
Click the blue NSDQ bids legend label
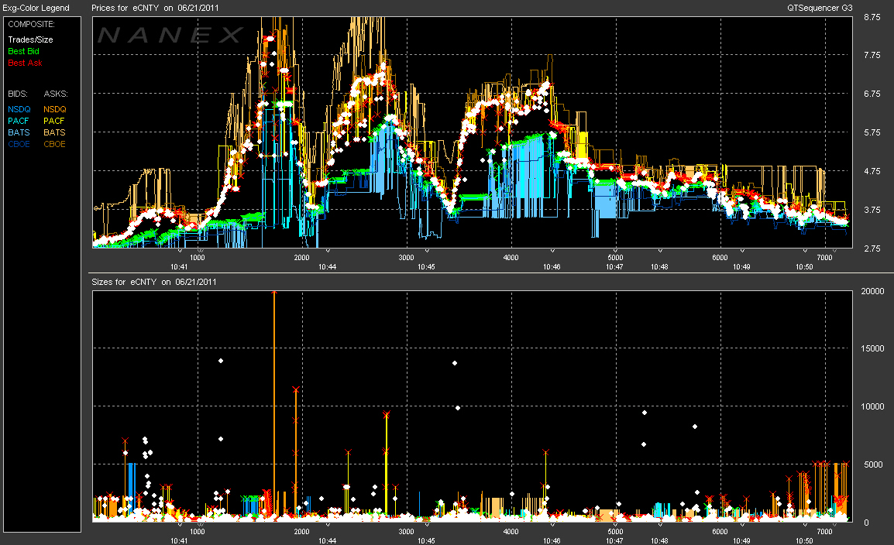pyautogui.click(x=19, y=109)
